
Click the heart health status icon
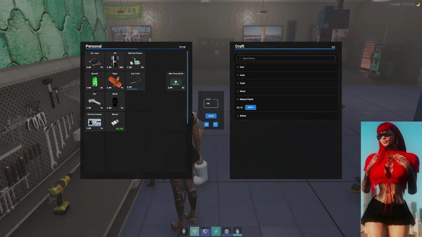(x=195, y=231)
